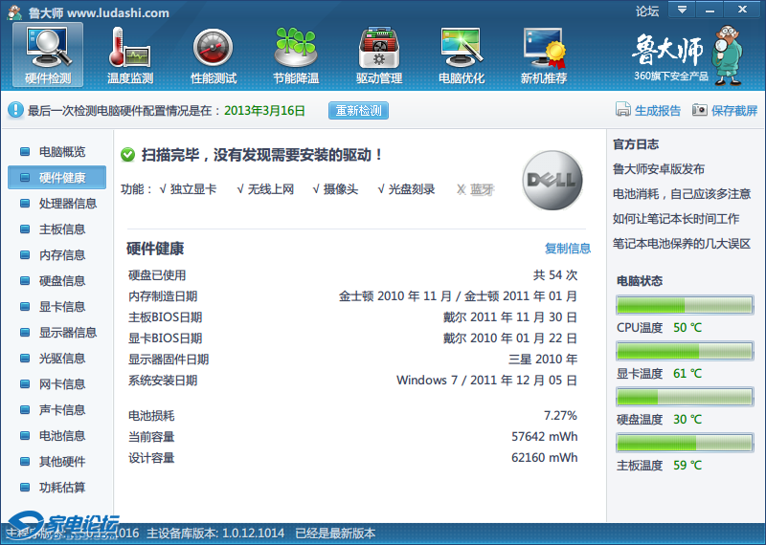Select 处理器信息 in the sidebar
The image size is (766, 545).
pyautogui.click(x=67, y=204)
